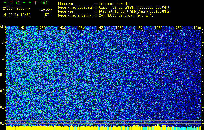
Task: Click time marker 1256
Action: click(120, 28)
